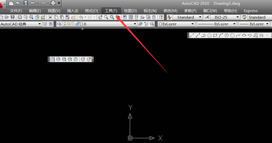Open QuickCalc calculator icon

[x=154, y=17]
